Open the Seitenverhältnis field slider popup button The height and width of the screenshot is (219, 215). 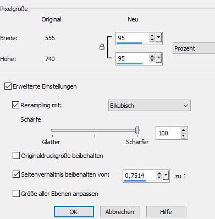pos(166,176)
